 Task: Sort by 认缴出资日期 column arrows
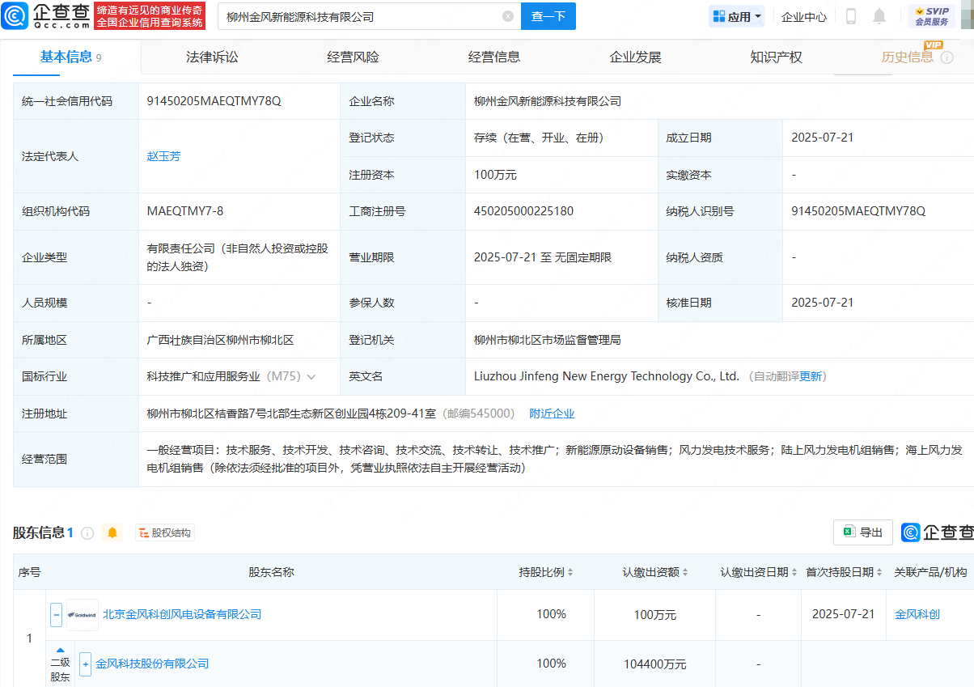[794, 572]
